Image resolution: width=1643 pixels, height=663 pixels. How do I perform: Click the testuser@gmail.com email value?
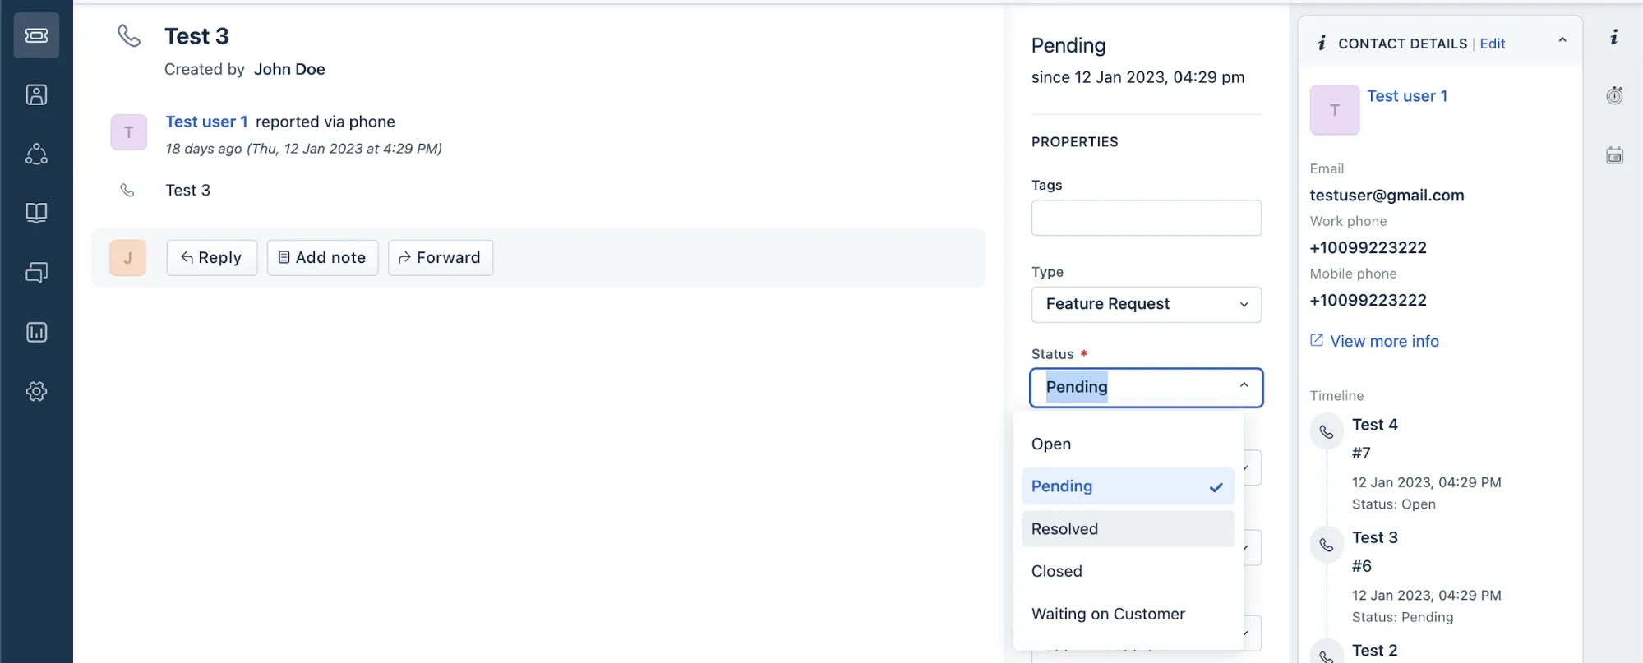[x=1387, y=196]
